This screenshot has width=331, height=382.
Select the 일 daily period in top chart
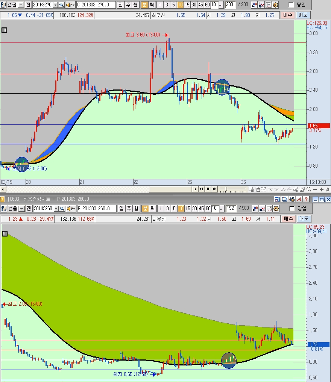pos(120,5)
